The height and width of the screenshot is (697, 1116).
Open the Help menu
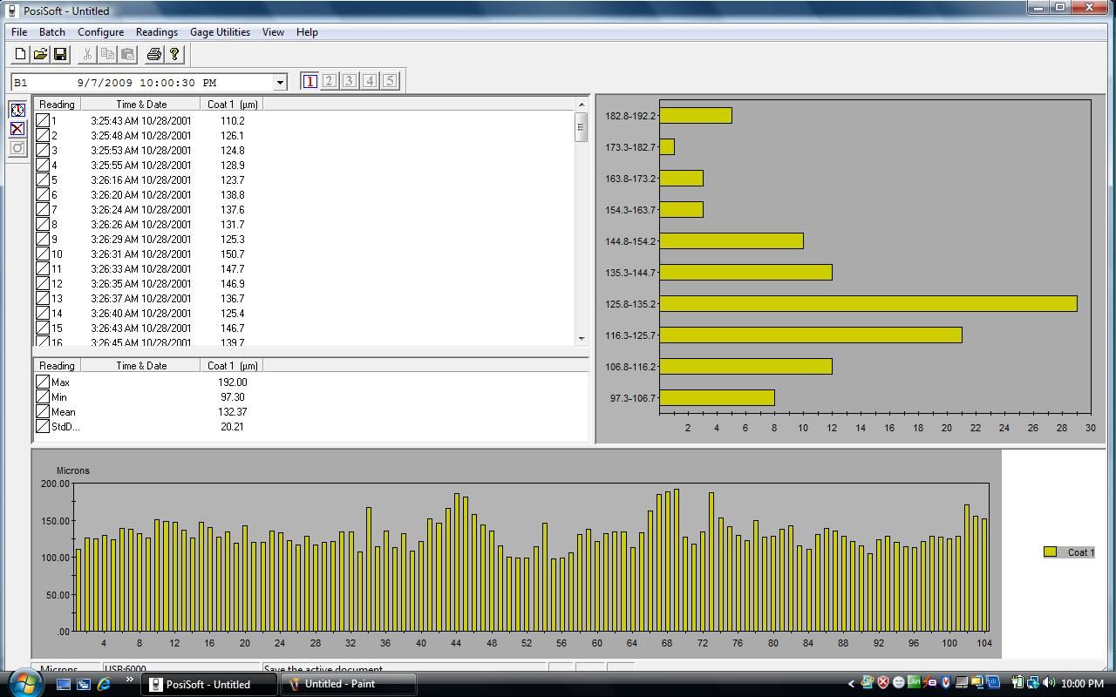pyautogui.click(x=307, y=32)
